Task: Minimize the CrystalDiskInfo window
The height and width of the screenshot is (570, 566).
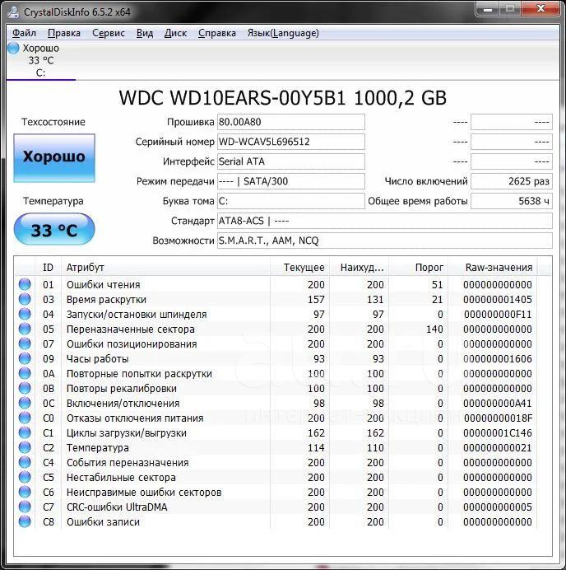Action: (x=488, y=9)
